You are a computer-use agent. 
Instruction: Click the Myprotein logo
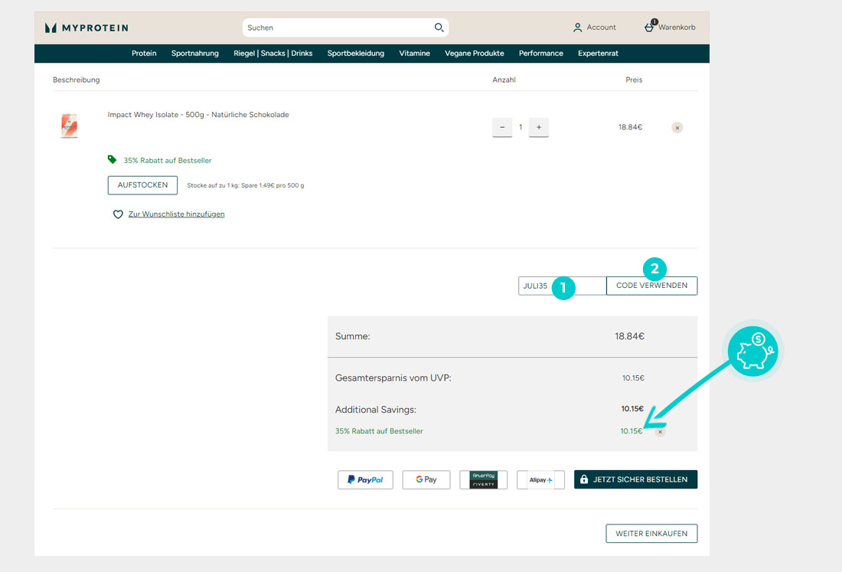(x=87, y=28)
